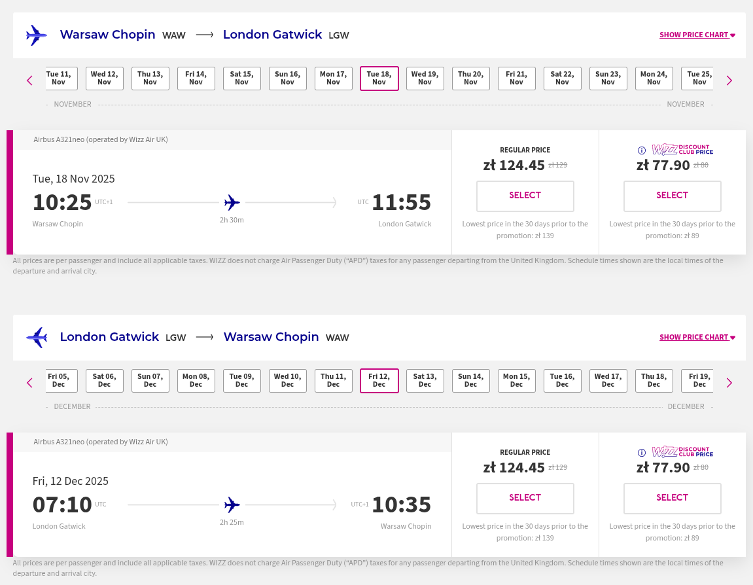Screen dimensions: 753x585
Task: Click the return flight airplane icon in header
Action: pyautogui.click(x=37, y=337)
